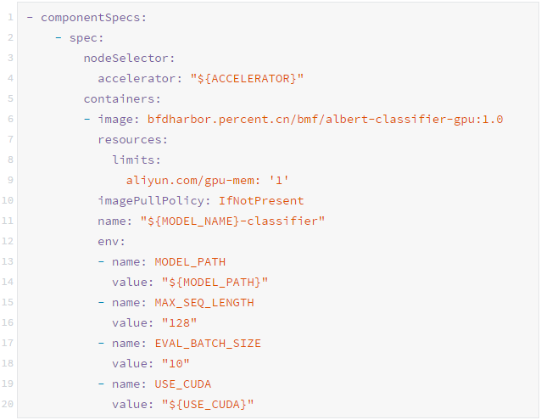Click the nodeSelector key
541x420 pixels.
(x=129, y=58)
